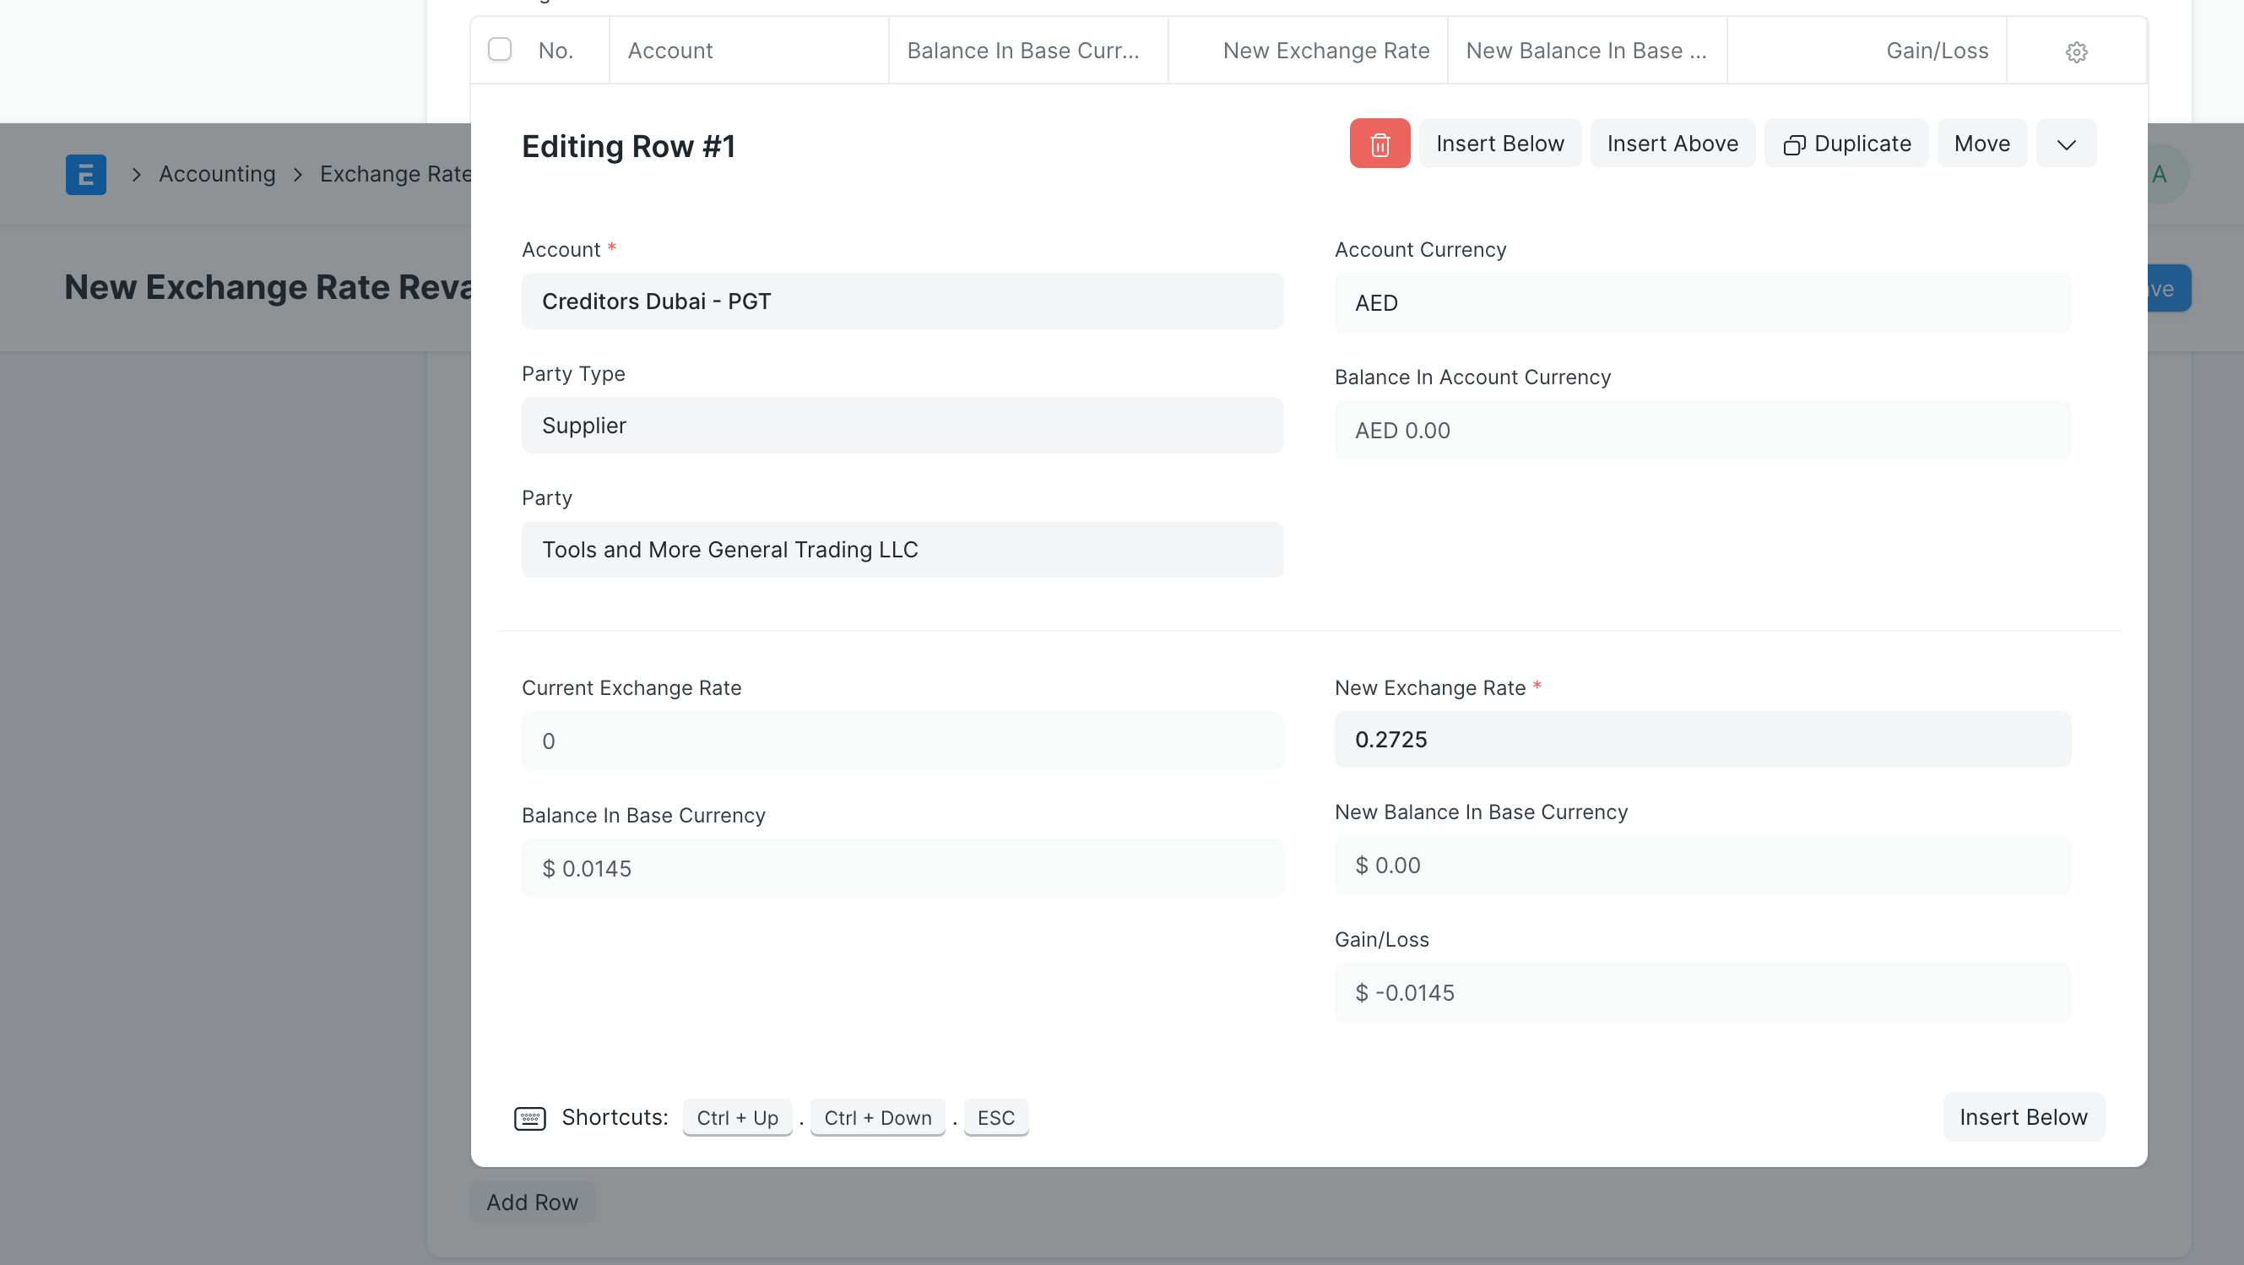This screenshot has width=2244, height=1265.
Task: Open the Party Type field showing Supplier
Action: pyautogui.click(x=902, y=425)
